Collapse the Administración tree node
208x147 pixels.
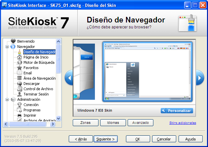[x=7, y=99]
